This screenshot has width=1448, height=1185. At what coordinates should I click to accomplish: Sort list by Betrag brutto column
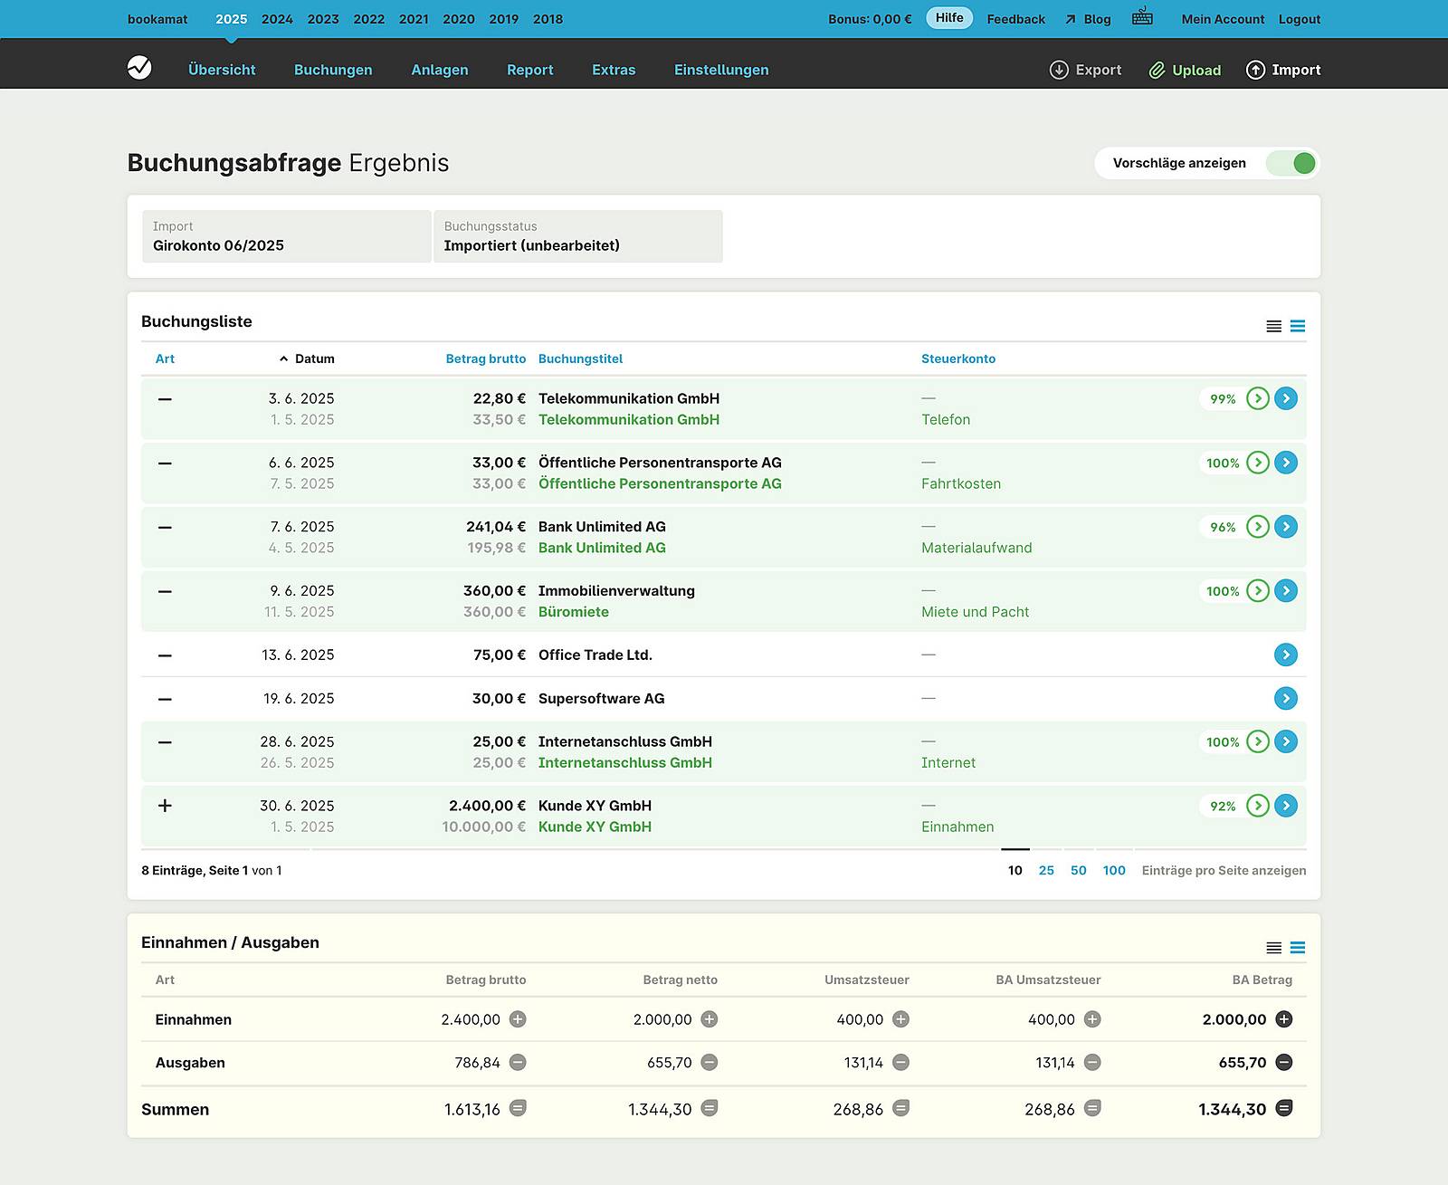click(486, 358)
